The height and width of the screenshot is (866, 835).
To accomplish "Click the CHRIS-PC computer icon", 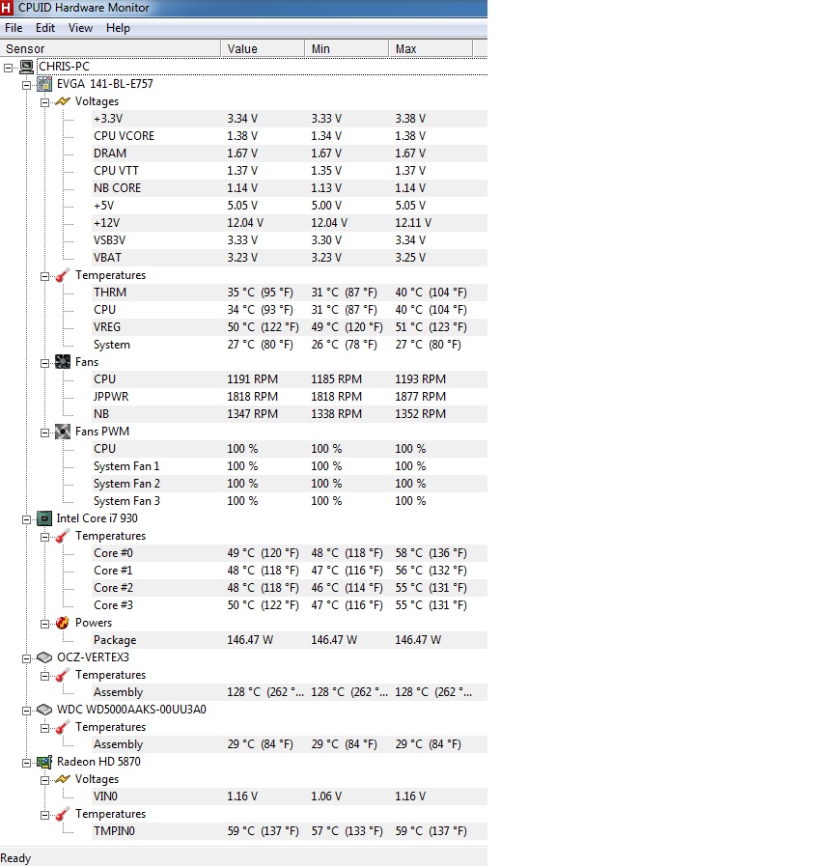I will 26,67.
